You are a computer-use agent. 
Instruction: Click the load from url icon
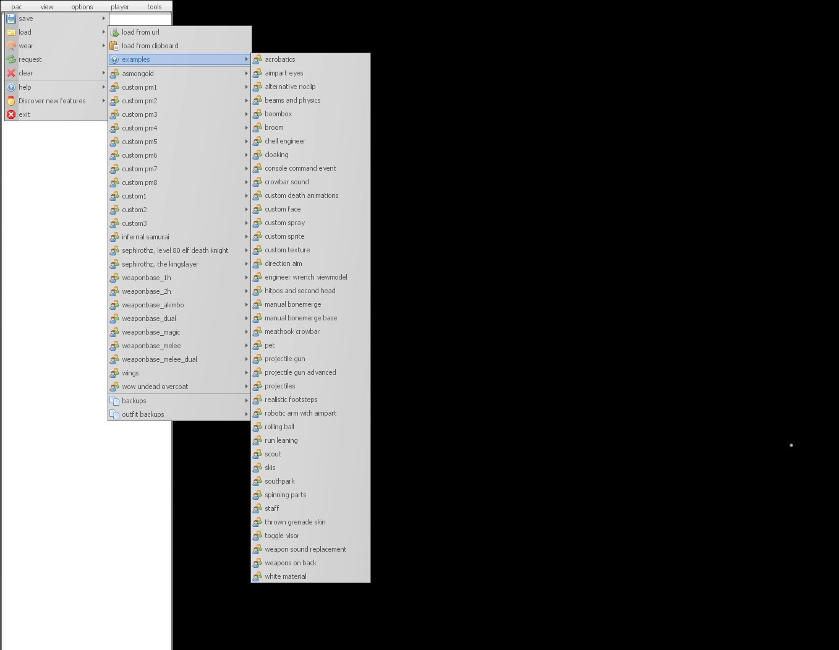(114, 32)
